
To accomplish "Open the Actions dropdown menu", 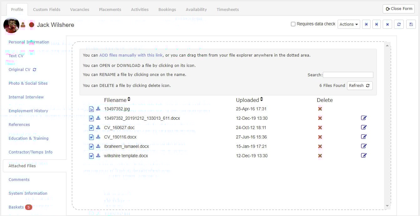I will (x=349, y=24).
